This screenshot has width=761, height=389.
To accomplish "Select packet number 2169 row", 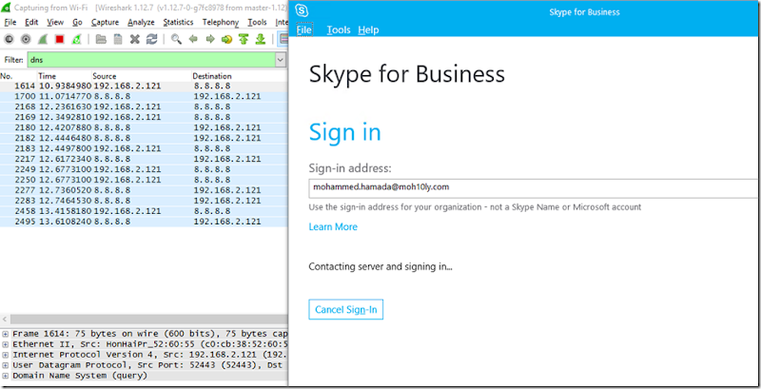I will 144,117.
